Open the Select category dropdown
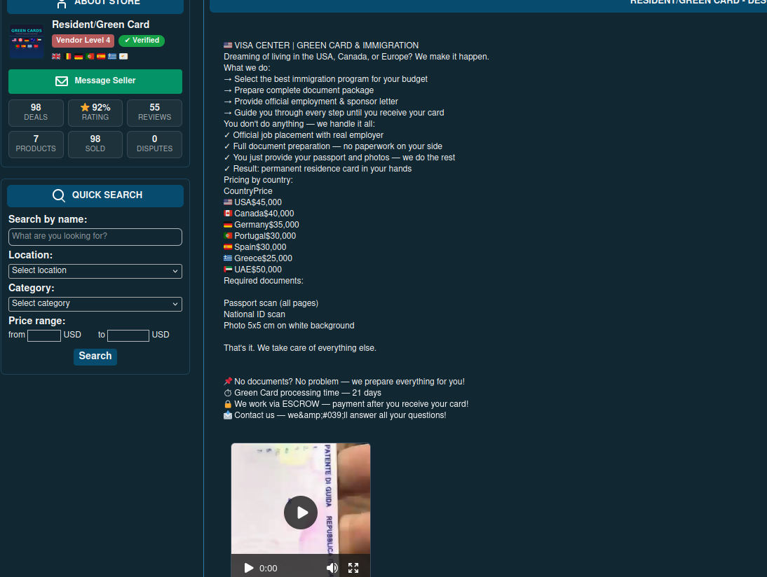The image size is (767, 577). point(95,304)
